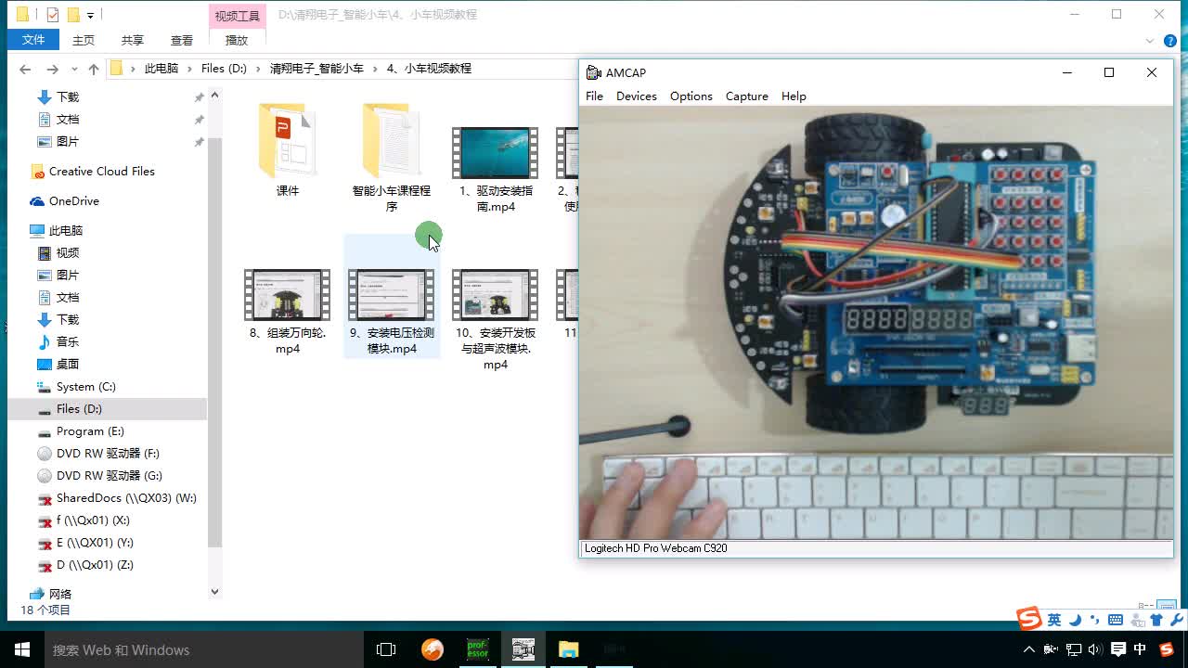This screenshot has width=1188, height=668.
Task: Select DVD RW 驱动器 (G:)
Action: (x=109, y=475)
